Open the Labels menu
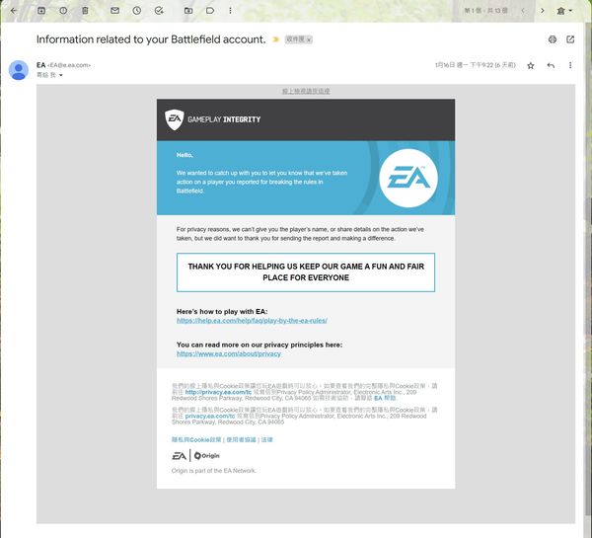This screenshot has height=538, width=592. [x=210, y=10]
